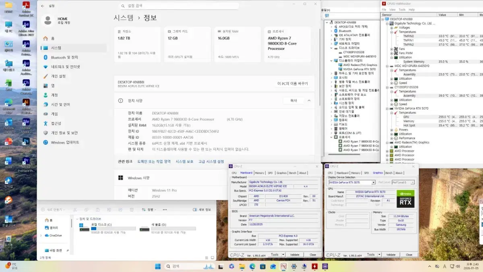Open Help menu in HWMonitor
The image size is (483, 272).
pos(411,10)
